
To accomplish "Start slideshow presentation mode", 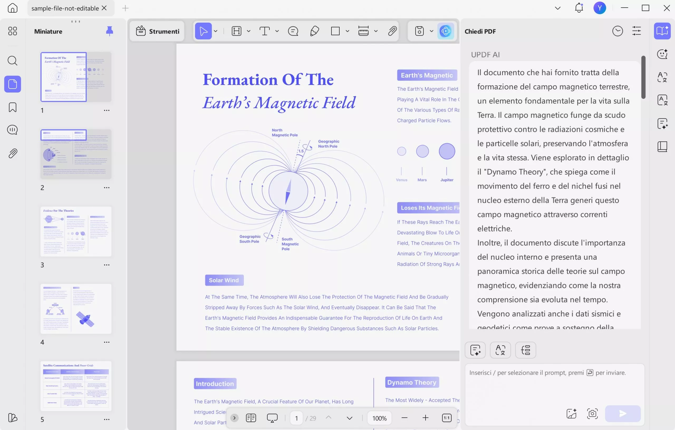I will point(272,418).
